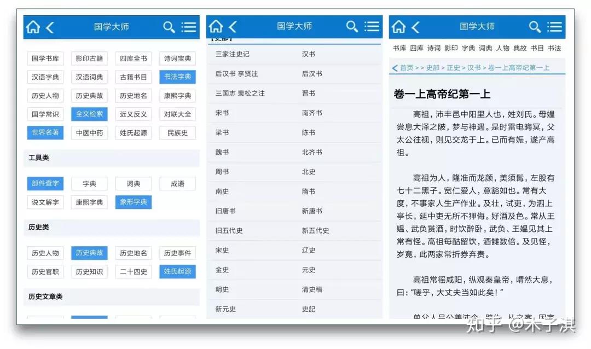This screenshot has width=591, height=349.
Task: Toggle the highlighted 全文检索 option
Action: [x=89, y=114]
